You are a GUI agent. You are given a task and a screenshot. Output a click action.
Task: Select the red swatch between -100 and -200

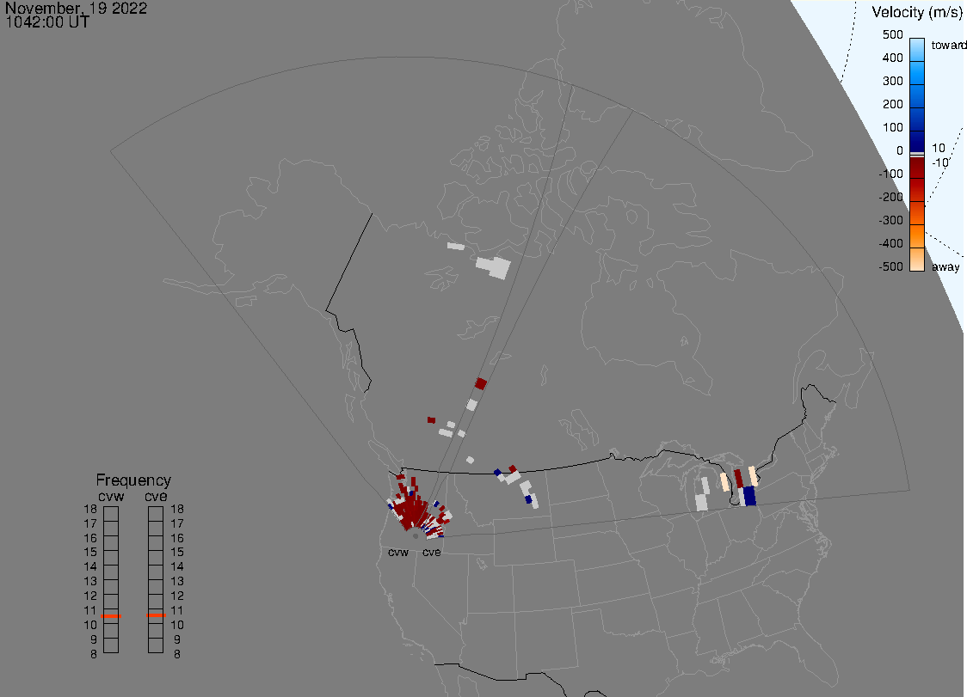coord(917,190)
